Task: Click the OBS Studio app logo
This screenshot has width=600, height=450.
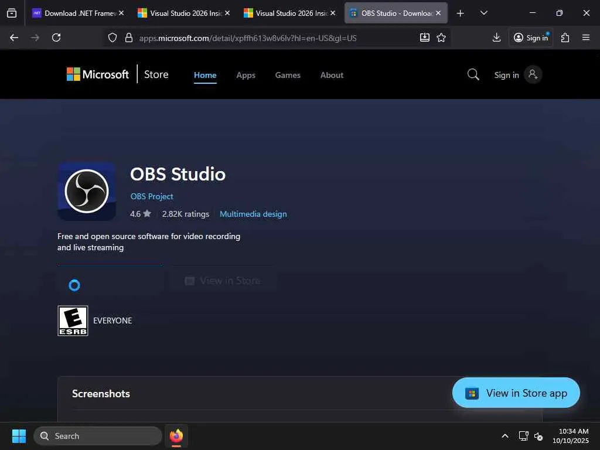Action: click(87, 192)
